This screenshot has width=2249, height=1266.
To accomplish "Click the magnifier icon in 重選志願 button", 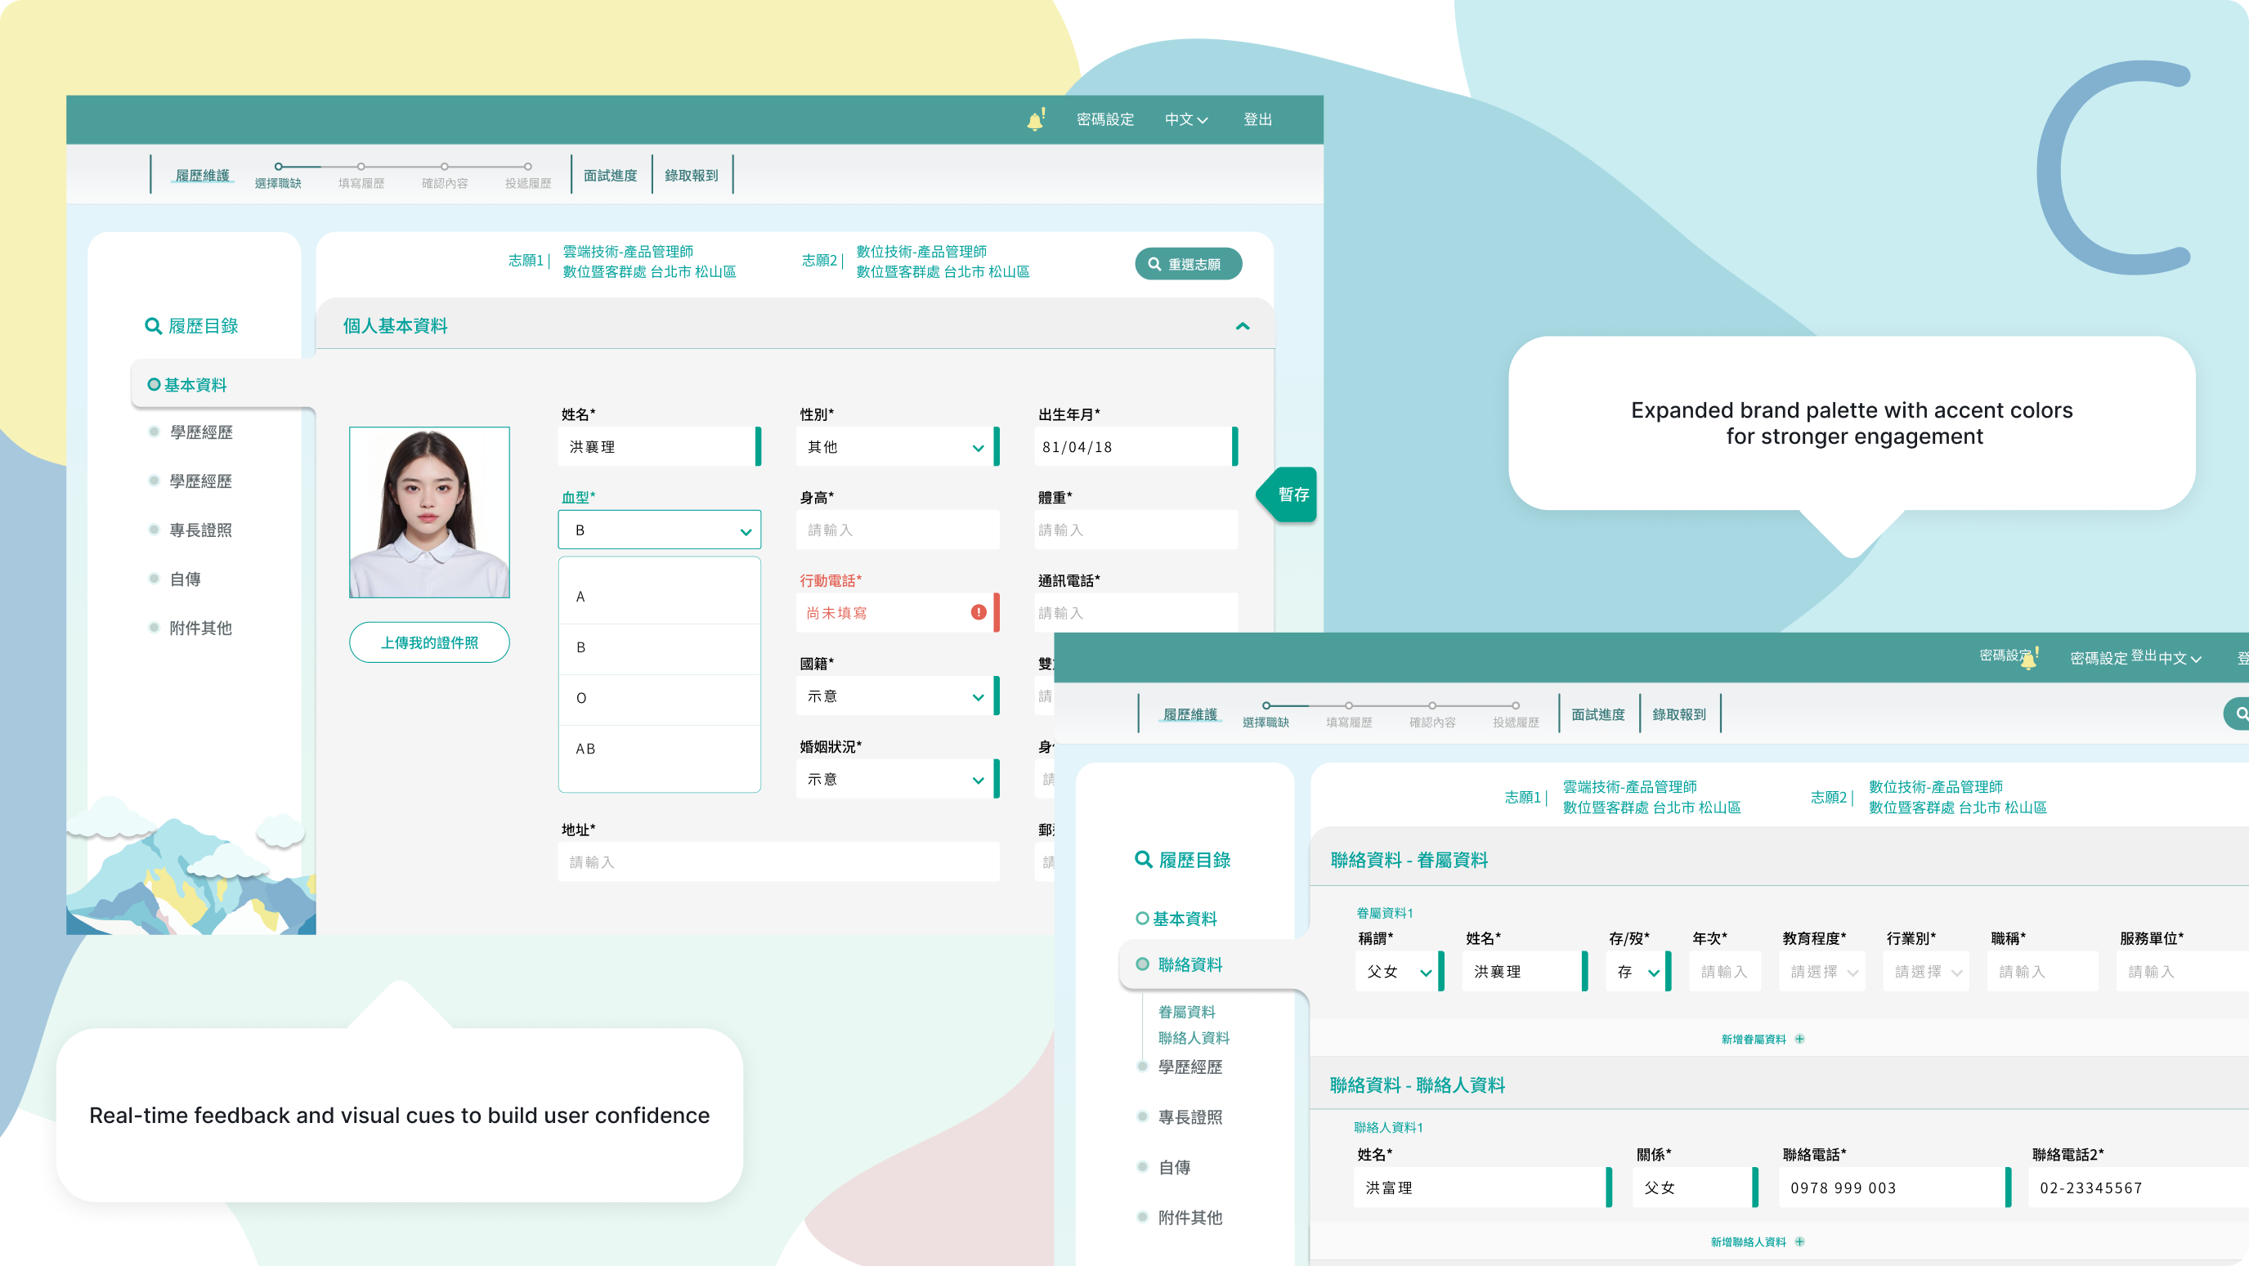I will (x=1154, y=264).
